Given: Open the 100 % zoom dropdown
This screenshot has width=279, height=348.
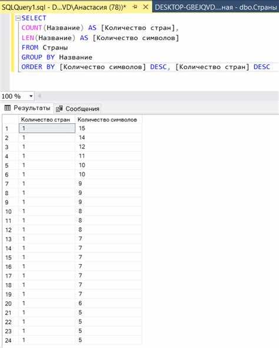Looking at the screenshot, I should pos(31,96).
